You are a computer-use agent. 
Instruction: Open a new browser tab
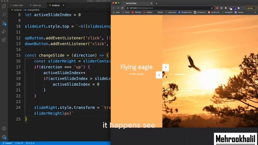click(x=156, y=3)
